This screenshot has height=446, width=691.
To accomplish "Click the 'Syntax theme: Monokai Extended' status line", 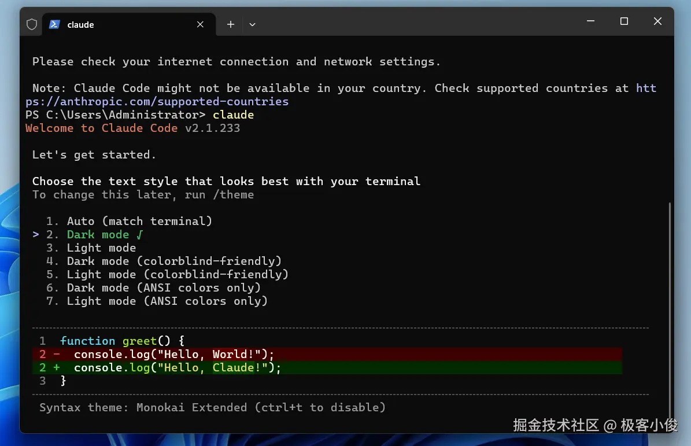I will [212, 407].
